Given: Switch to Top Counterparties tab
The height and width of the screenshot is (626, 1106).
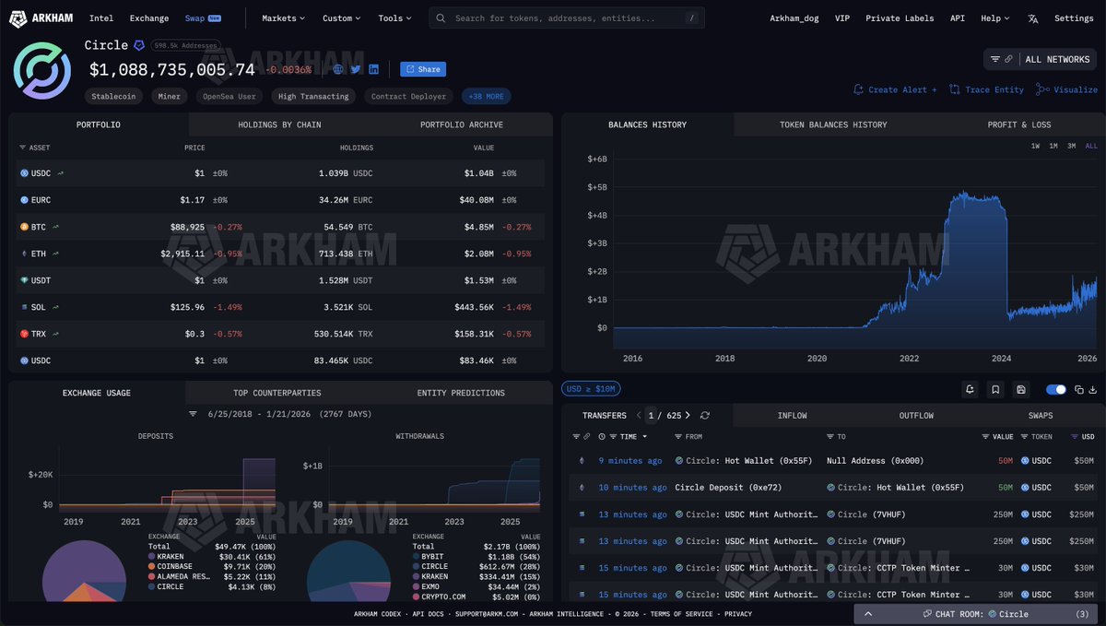Looking at the screenshot, I should point(279,393).
